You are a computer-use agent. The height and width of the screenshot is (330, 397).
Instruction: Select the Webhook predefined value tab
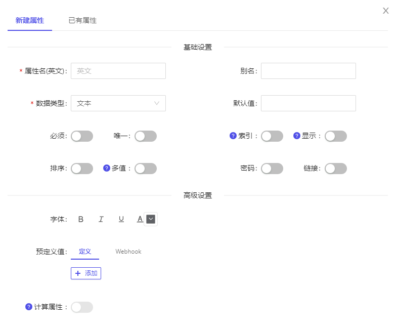128,252
